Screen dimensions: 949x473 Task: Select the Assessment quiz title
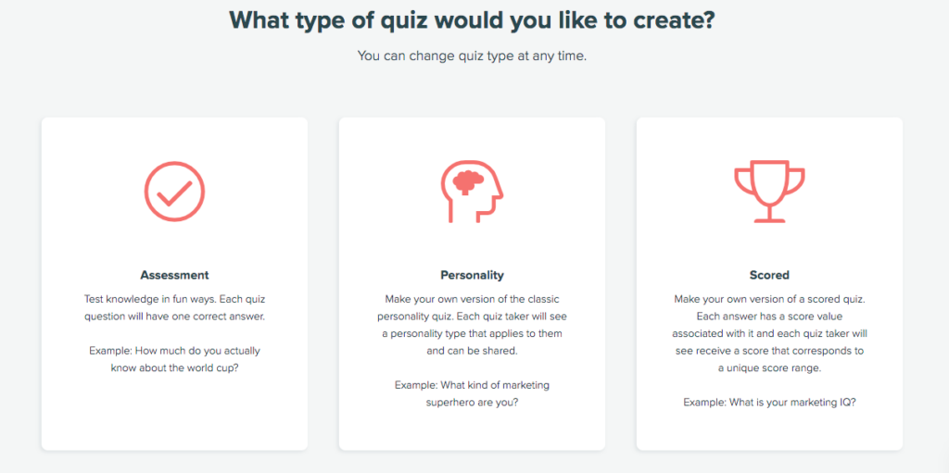[174, 275]
